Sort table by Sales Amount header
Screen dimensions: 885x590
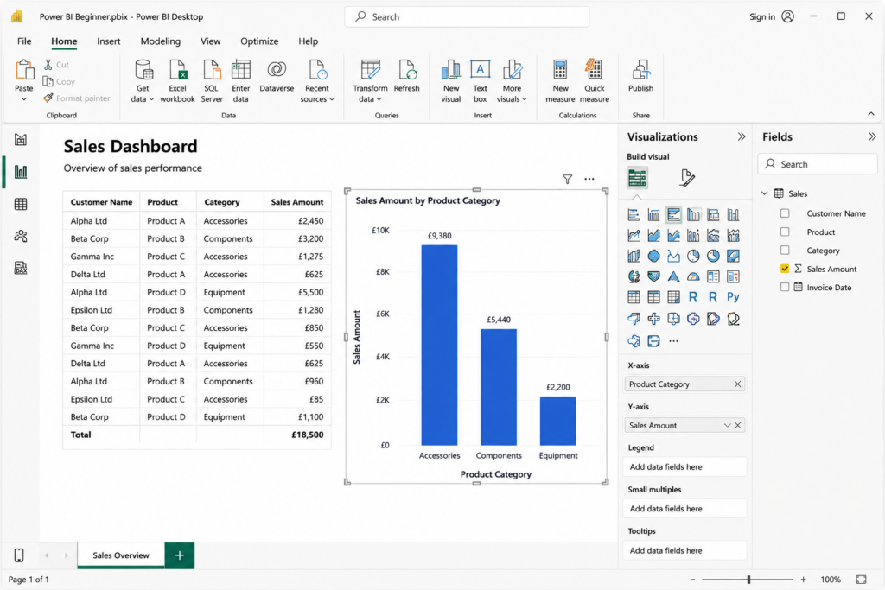(x=297, y=202)
